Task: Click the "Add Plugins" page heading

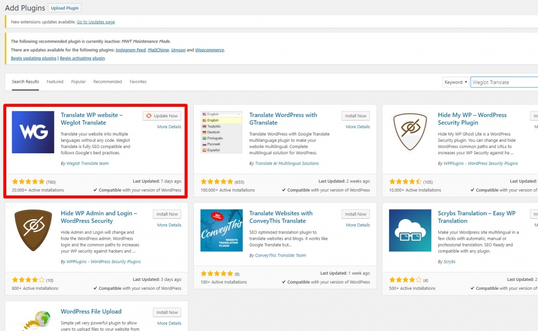Action: coord(25,8)
